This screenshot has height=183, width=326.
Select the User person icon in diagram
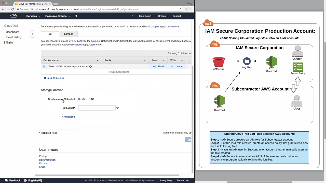[x=297, y=101]
